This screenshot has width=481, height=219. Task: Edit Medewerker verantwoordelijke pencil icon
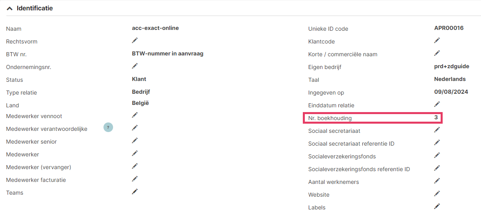click(x=135, y=128)
